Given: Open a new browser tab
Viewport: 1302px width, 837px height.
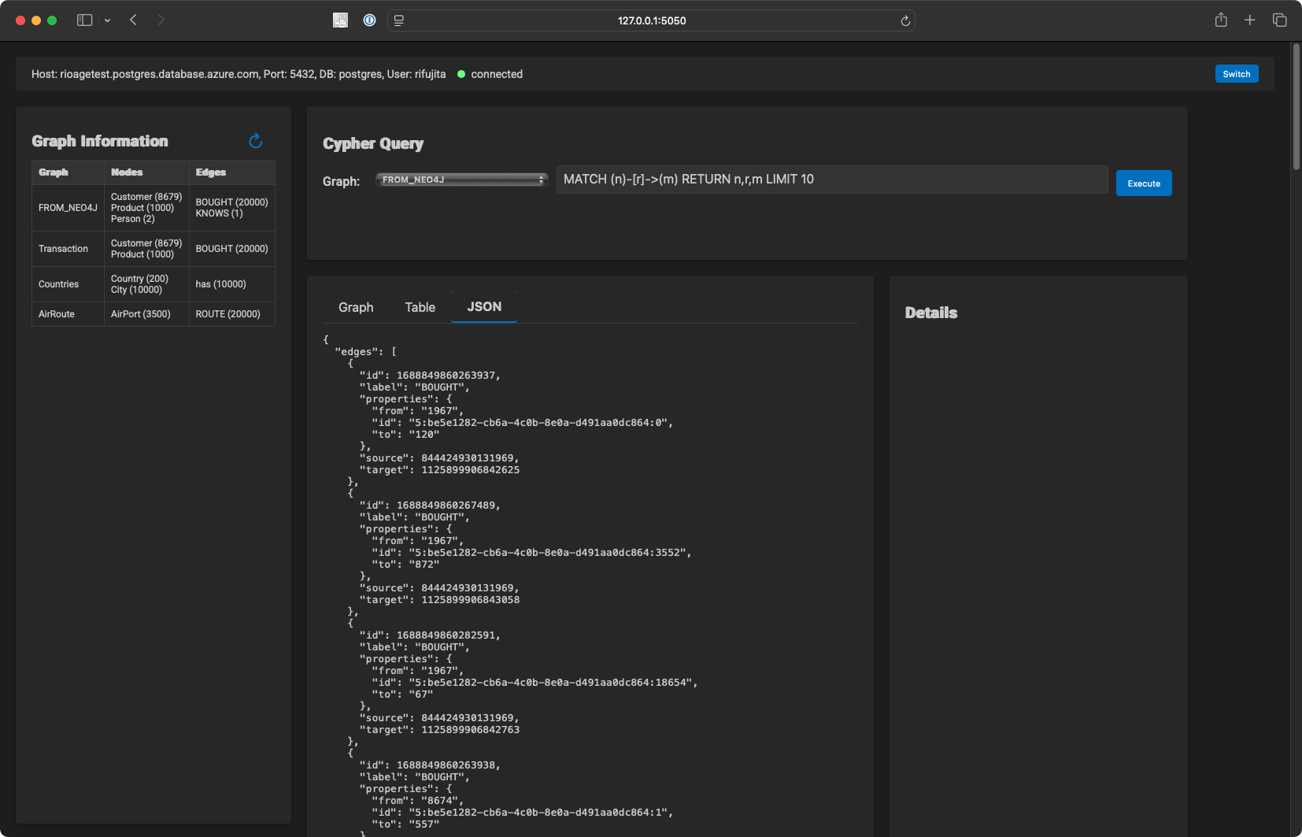Looking at the screenshot, I should coord(1249,20).
